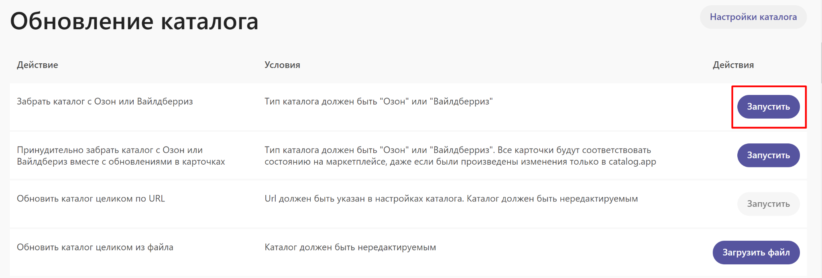Select the Обновить каталог целиком из файла text
The width and height of the screenshot is (822, 278).
click(95, 248)
